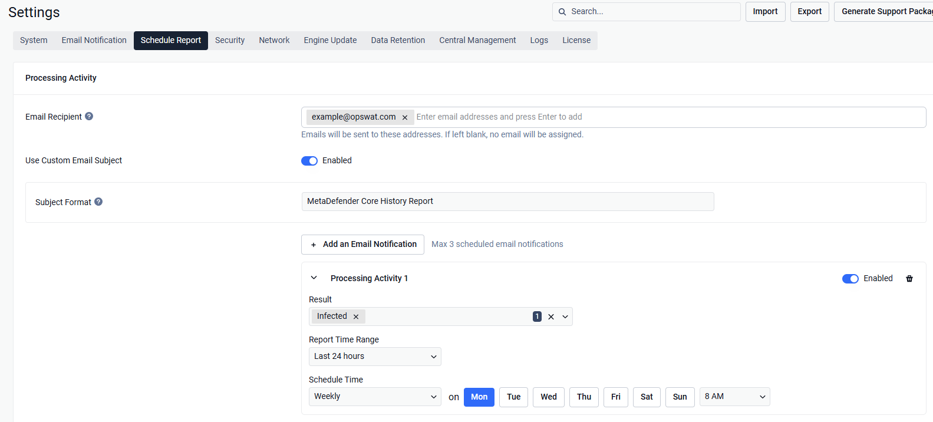Switch to Data Retention tab
Screen dimensions: 933x422
click(x=398, y=41)
